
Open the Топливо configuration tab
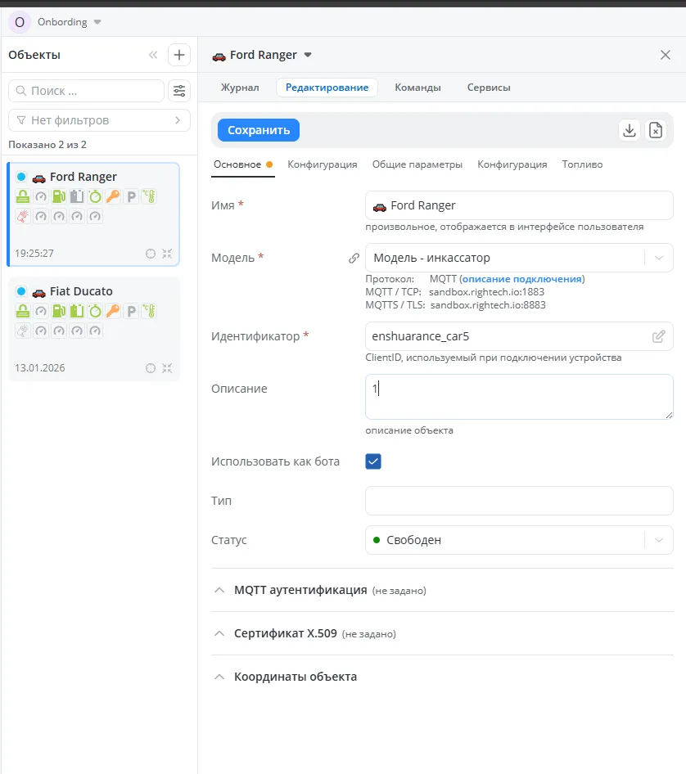coord(582,164)
